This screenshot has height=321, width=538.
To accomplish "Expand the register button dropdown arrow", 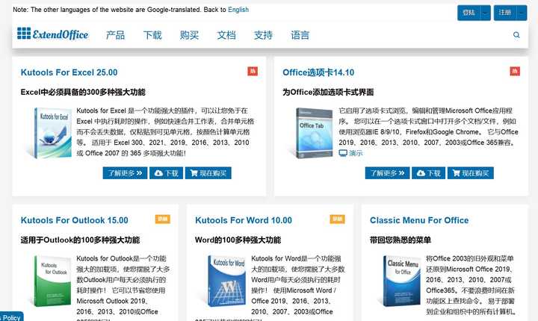I will (522, 13).
